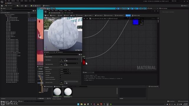The image size is (189, 106).
Task: Click the blue color node preview in graph
Action: [136, 22]
